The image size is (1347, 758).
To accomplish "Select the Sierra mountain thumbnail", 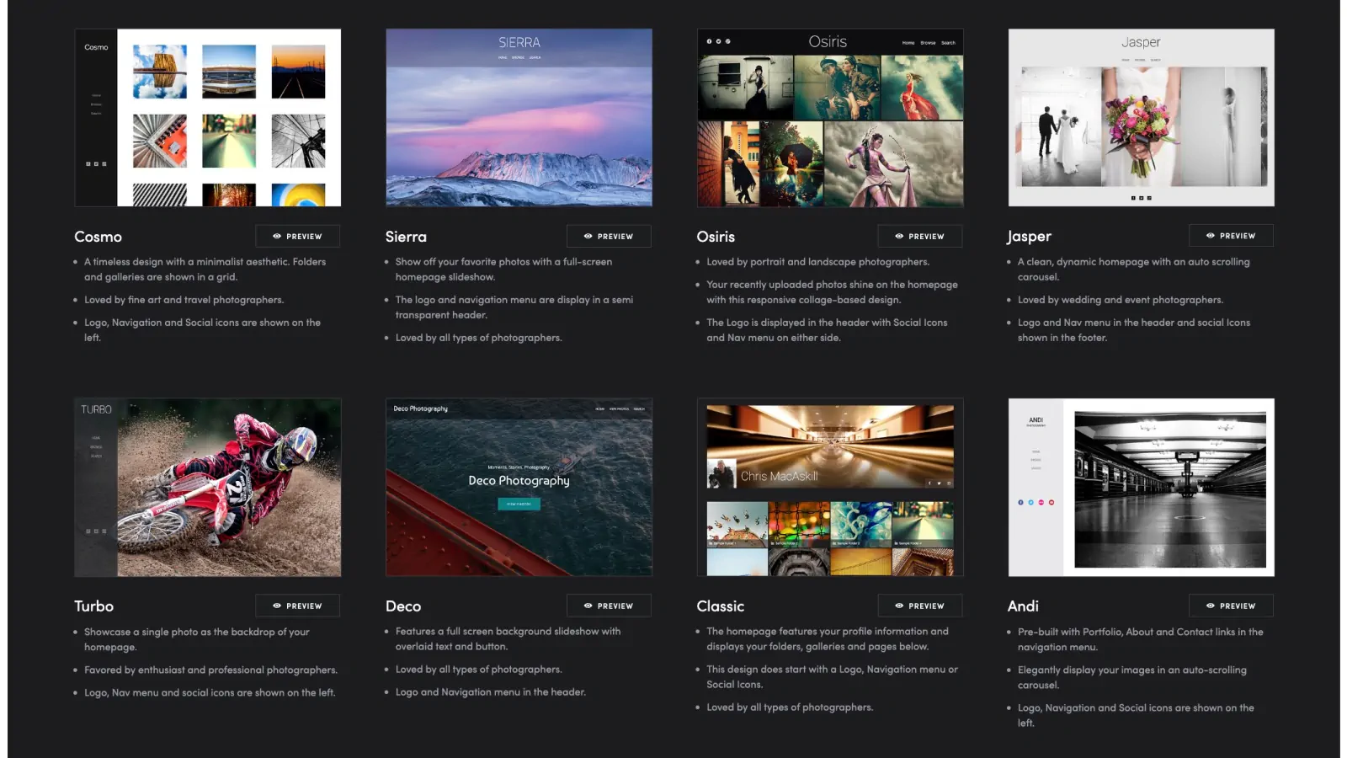I will (519, 118).
